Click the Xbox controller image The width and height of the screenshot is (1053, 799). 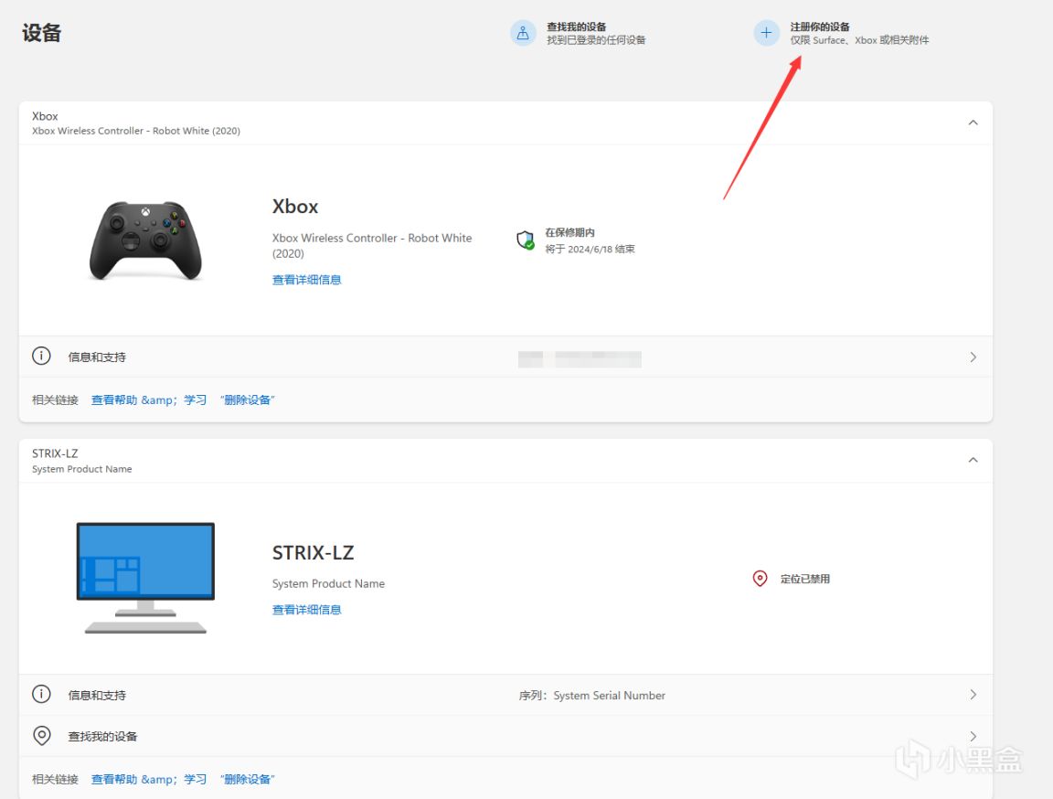click(145, 240)
